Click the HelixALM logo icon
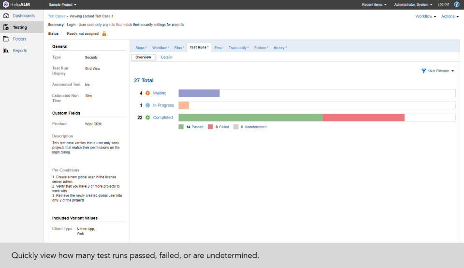The width and height of the screenshot is (464, 268). tap(6, 4)
